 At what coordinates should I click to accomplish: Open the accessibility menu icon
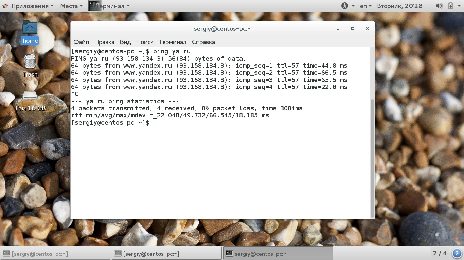tap(345, 6)
